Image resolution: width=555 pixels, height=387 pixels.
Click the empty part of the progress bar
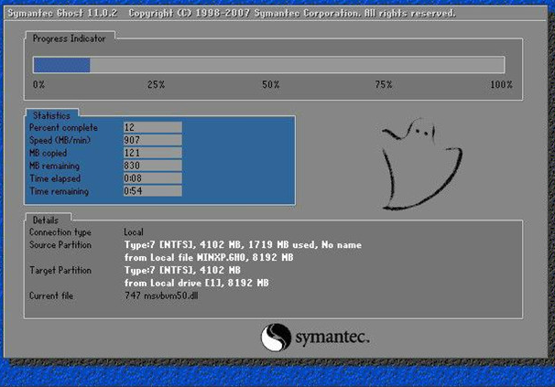click(x=297, y=65)
